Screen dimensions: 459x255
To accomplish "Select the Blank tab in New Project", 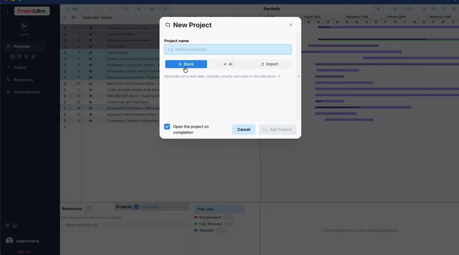I will click(186, 64).
